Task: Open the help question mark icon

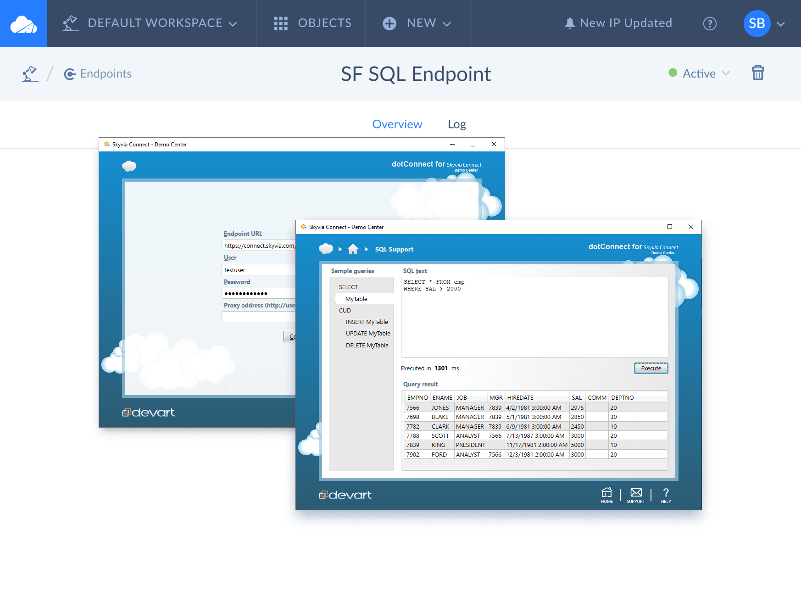Action: [710, 23]
